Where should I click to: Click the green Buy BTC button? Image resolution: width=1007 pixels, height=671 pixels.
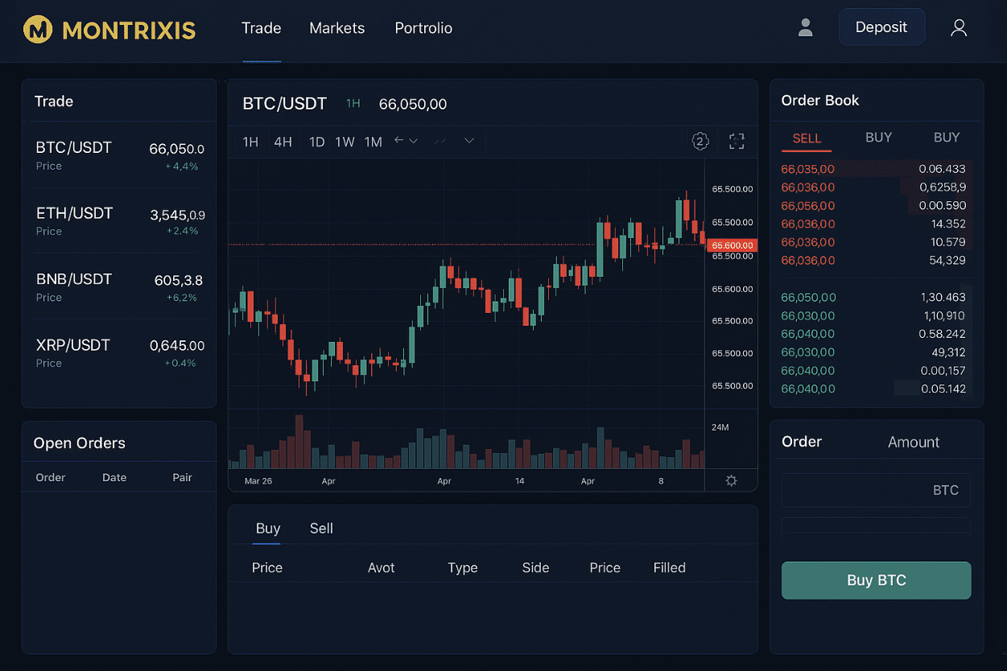pyautogui.click(x=876, y=580)
